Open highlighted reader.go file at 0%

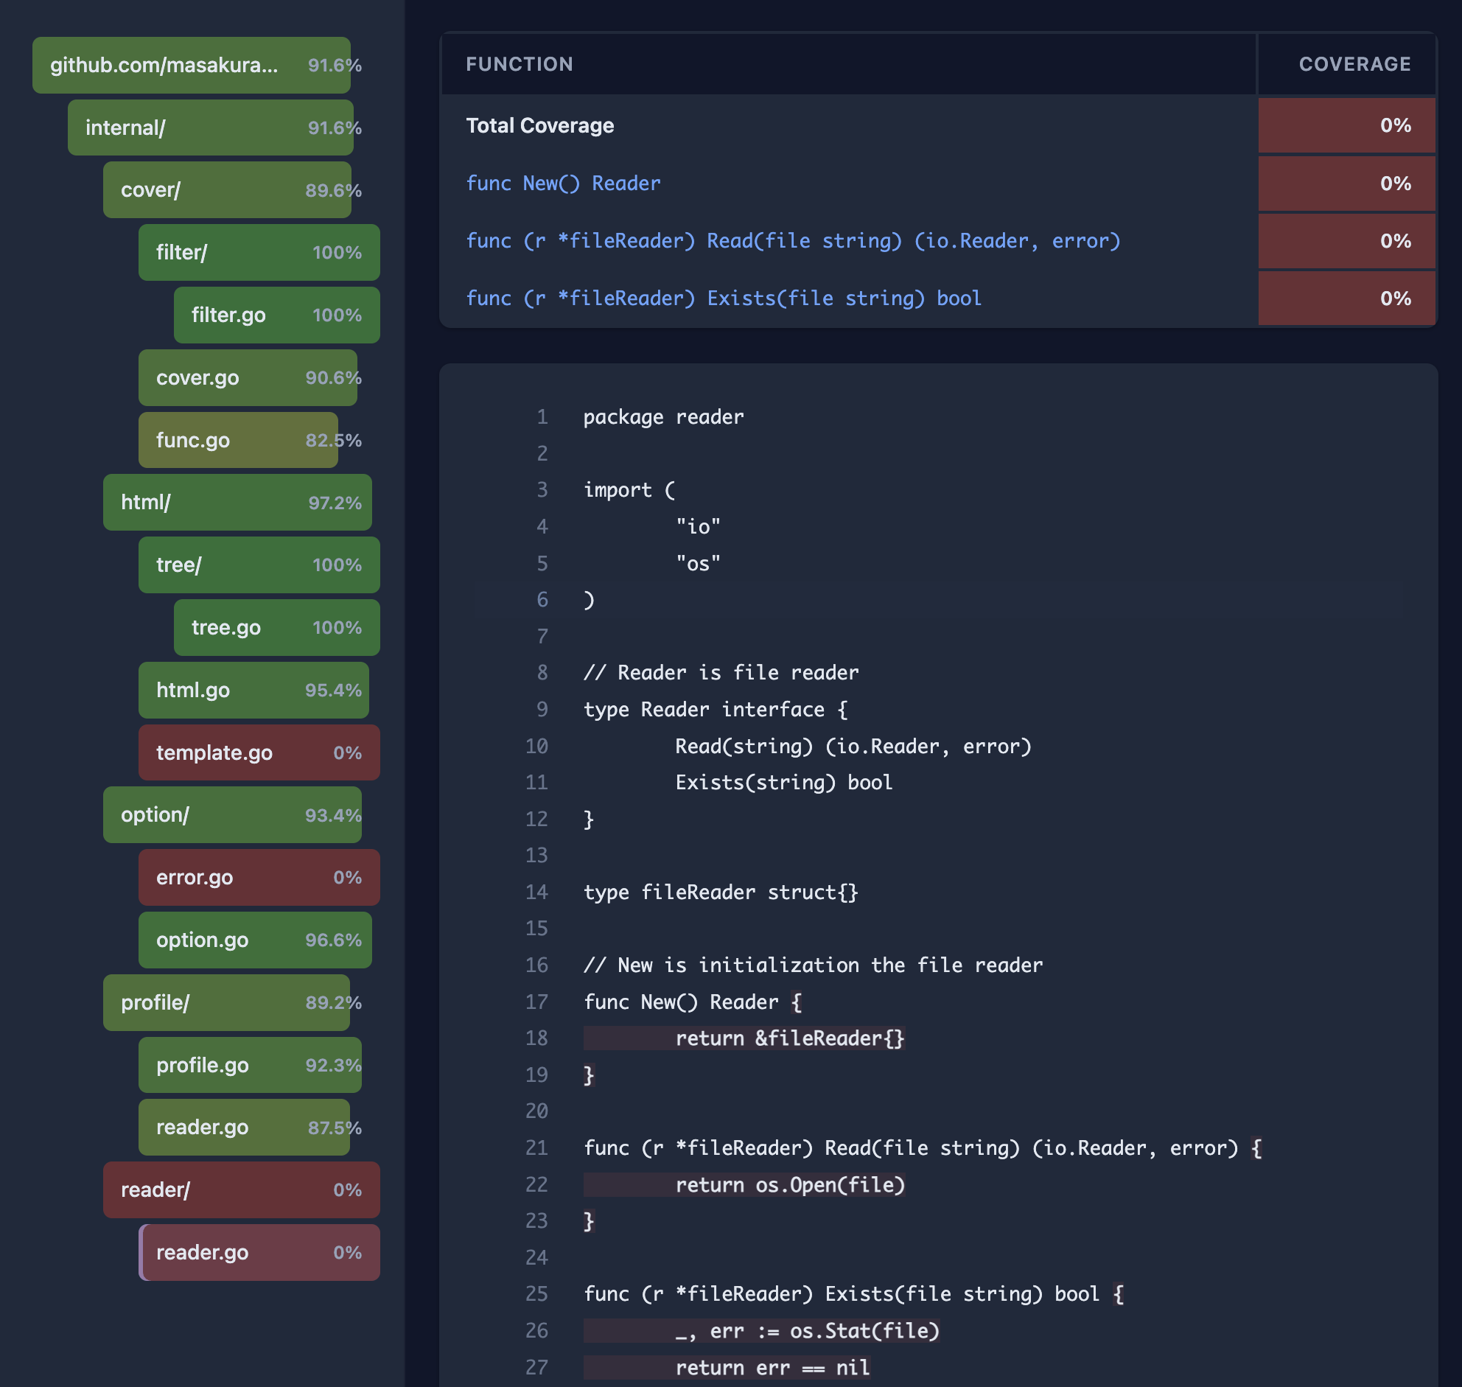259,1251
